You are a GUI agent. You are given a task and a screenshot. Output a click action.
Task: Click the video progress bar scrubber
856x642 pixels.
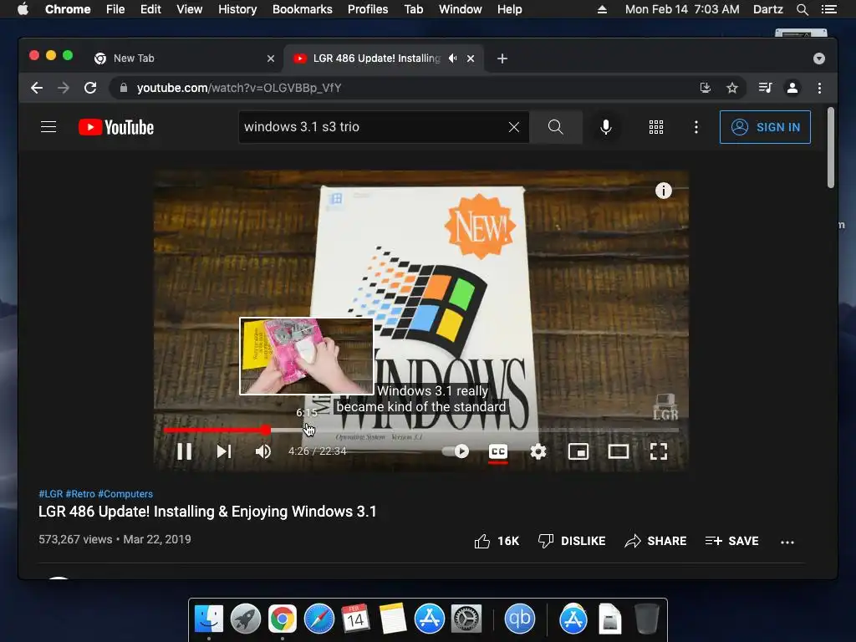tap(265, 431)
